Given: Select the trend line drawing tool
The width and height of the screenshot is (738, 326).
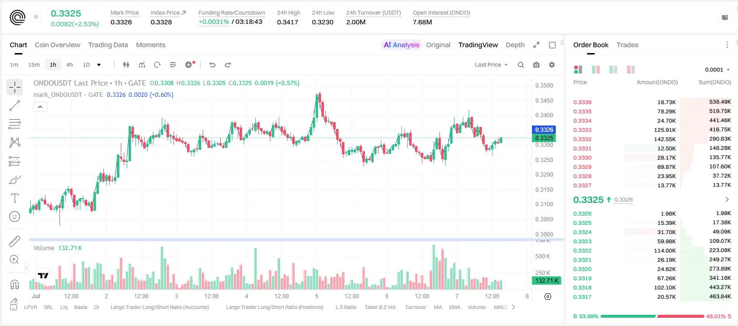Looking at the screenshot, I should (15, 106).
